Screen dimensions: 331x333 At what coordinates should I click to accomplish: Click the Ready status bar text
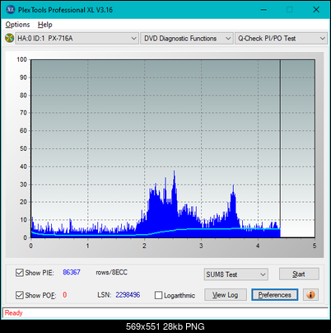tap(13, 313)
